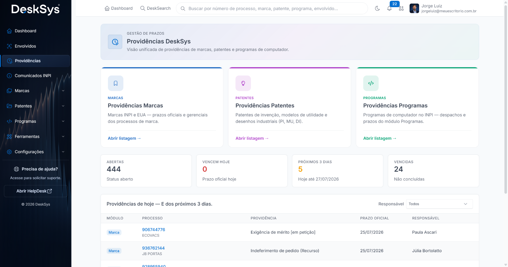
Task: Expand the Marcas sidebar submenu chevron
Action: click(63, 91)
